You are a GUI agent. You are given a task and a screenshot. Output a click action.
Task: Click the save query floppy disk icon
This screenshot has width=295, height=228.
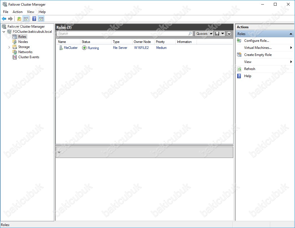[217, 34]
